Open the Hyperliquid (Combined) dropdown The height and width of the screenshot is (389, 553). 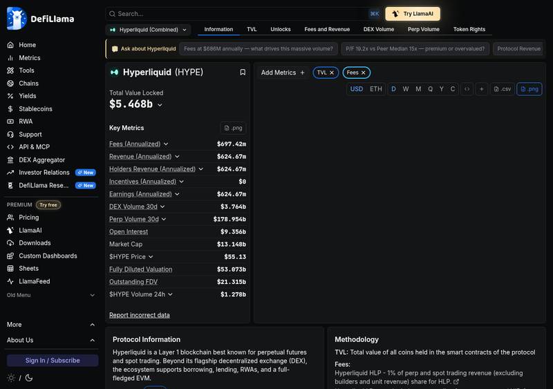[148, 30]
